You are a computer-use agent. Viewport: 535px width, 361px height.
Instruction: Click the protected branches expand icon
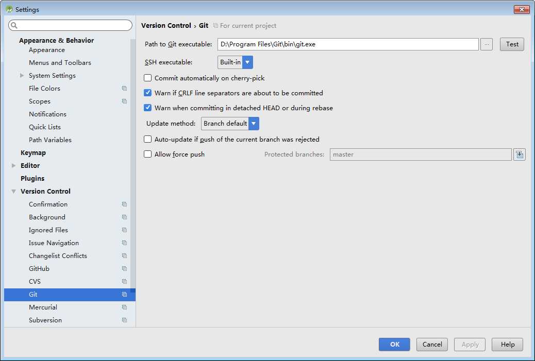click(x=520, y=154)
